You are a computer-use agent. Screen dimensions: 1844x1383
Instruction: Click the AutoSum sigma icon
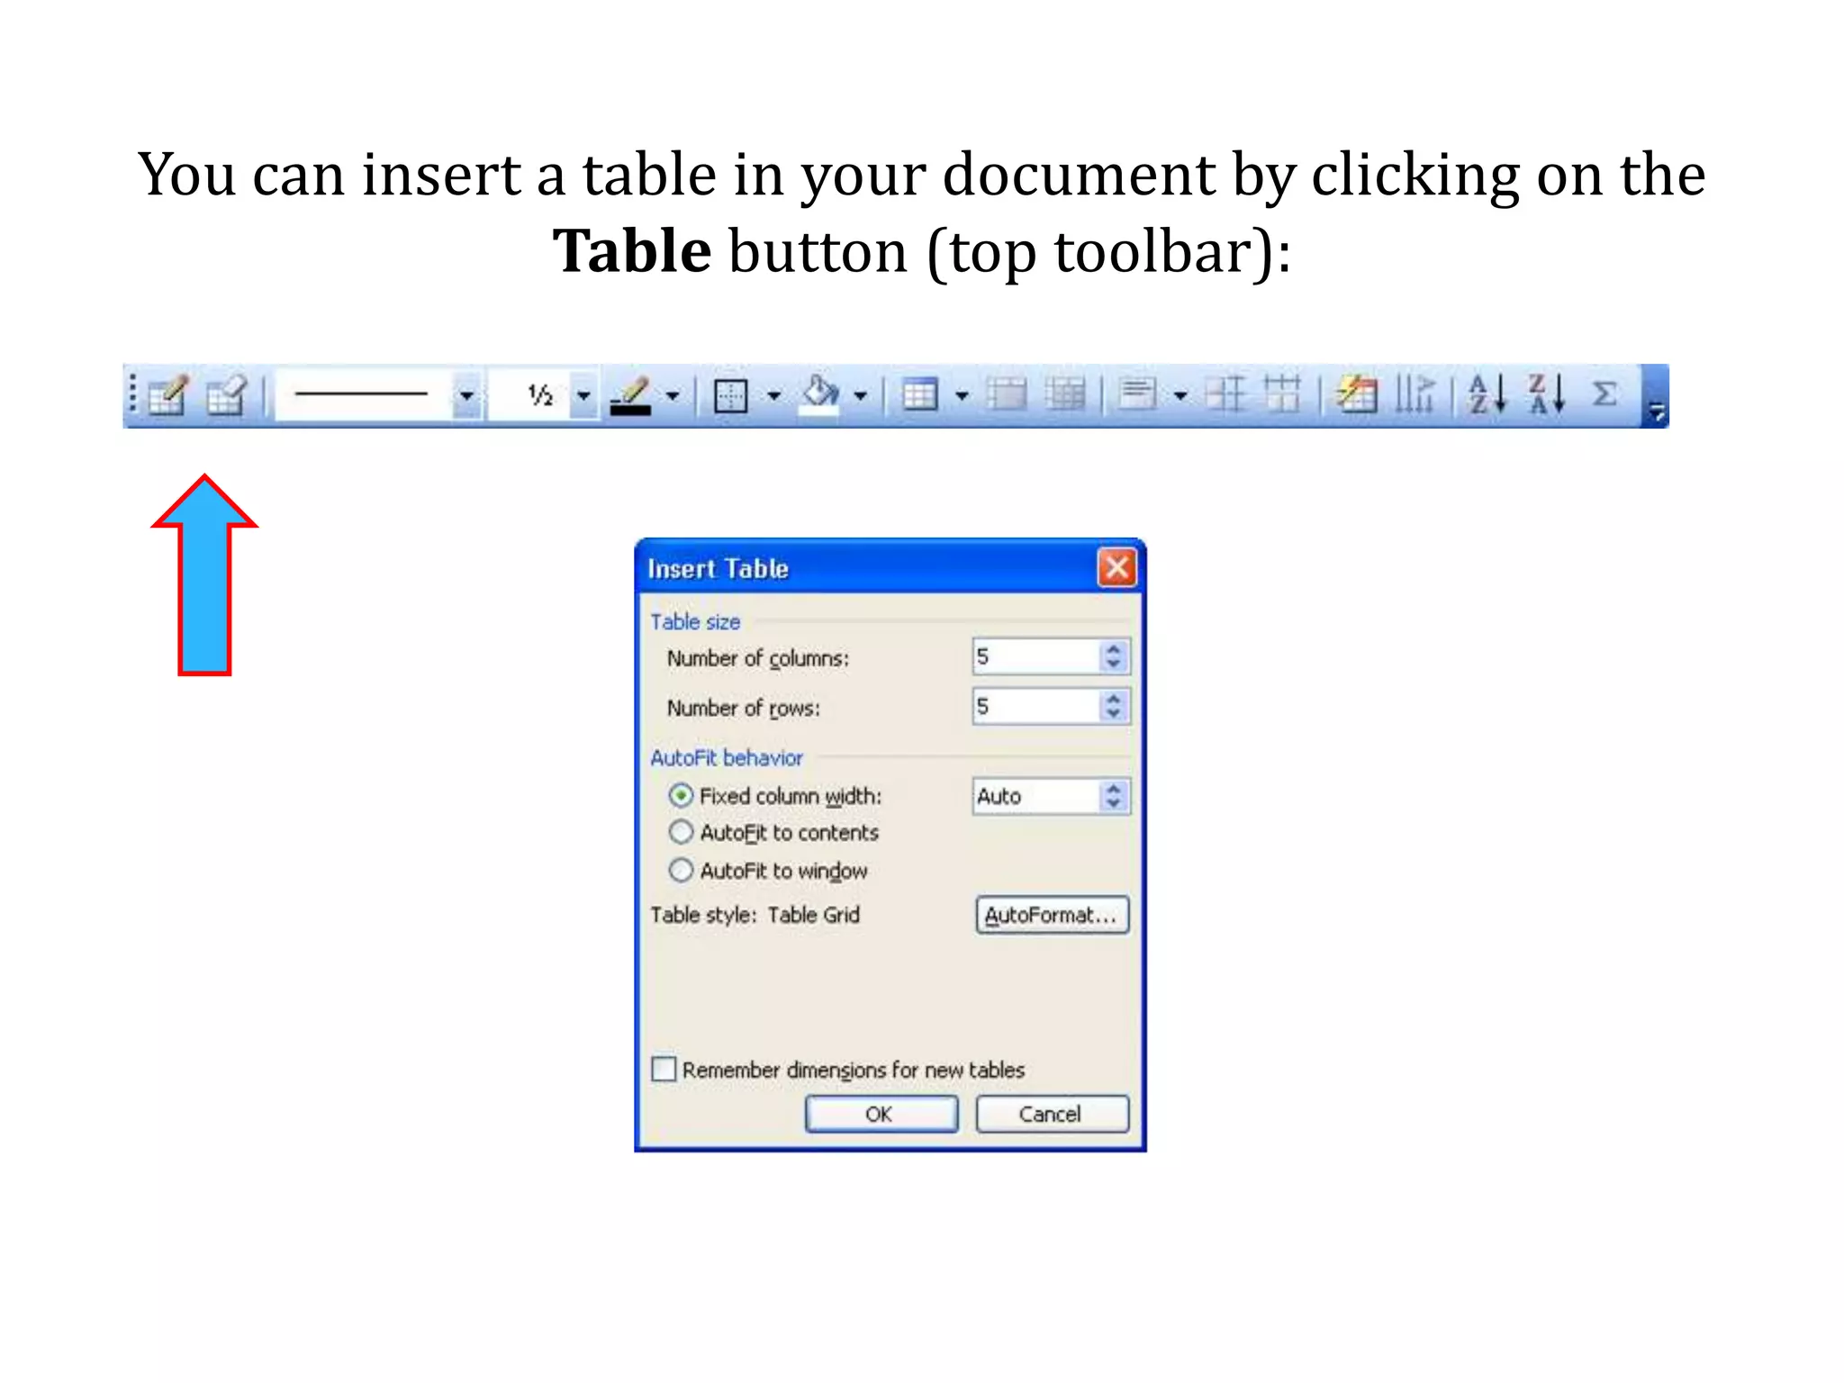pos(1604,394)
